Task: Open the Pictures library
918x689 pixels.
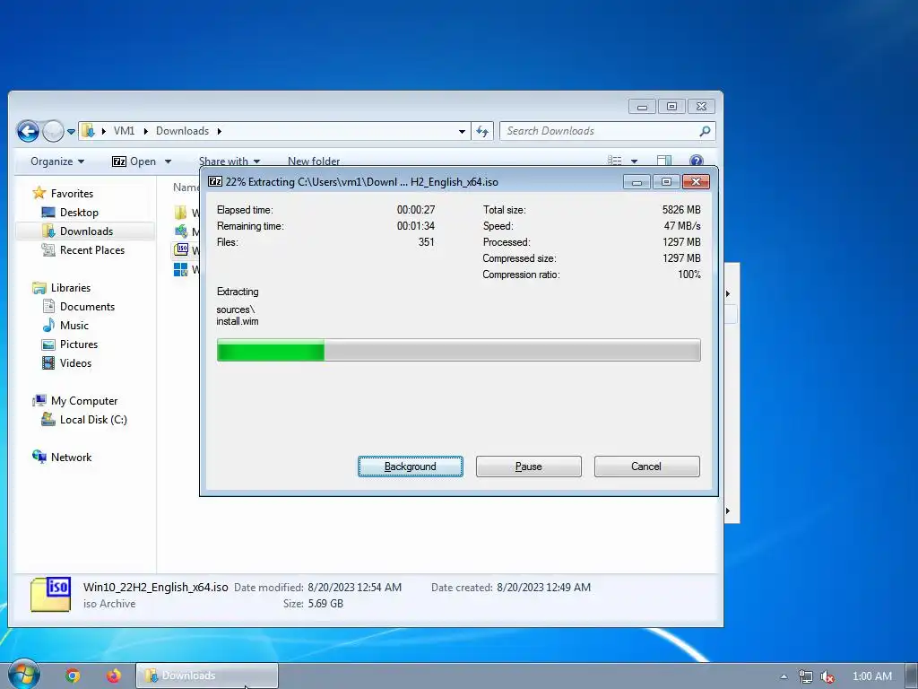Action: pyautogui.click(x=79, y=344)
